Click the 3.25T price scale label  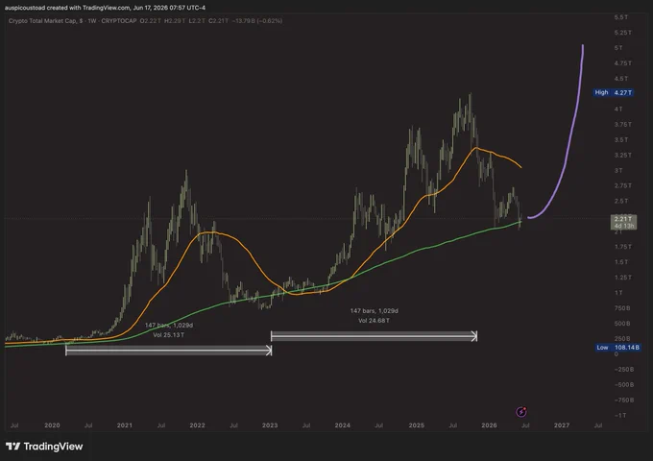(622, 155)
